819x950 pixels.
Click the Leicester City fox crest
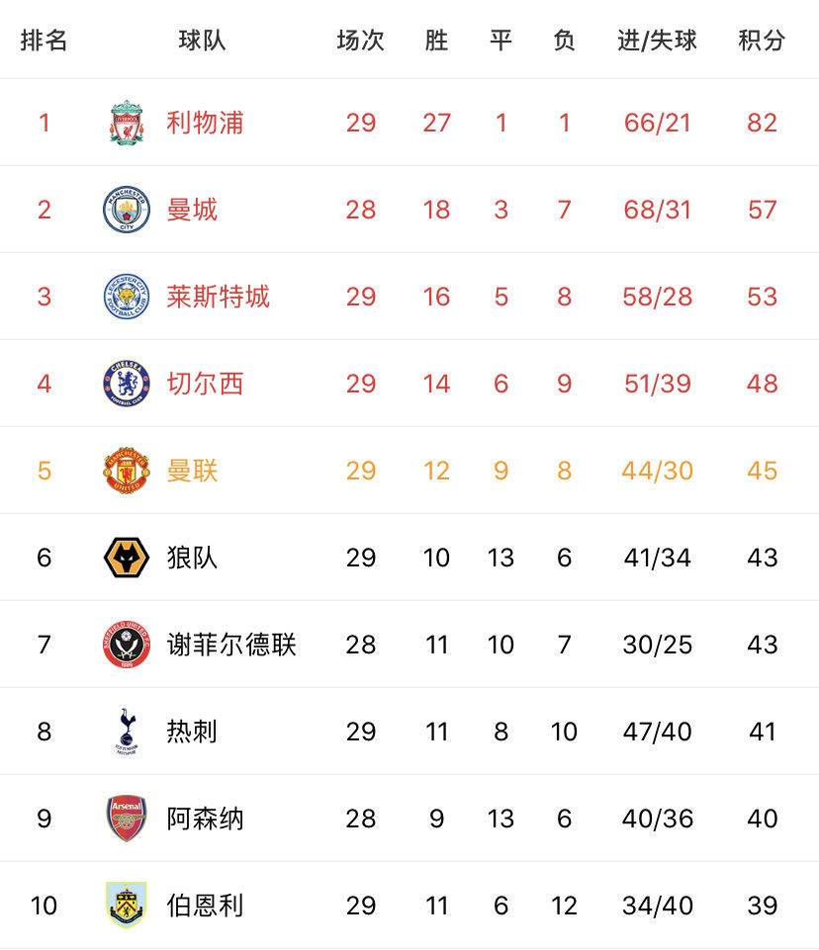[x=127, y=297]
